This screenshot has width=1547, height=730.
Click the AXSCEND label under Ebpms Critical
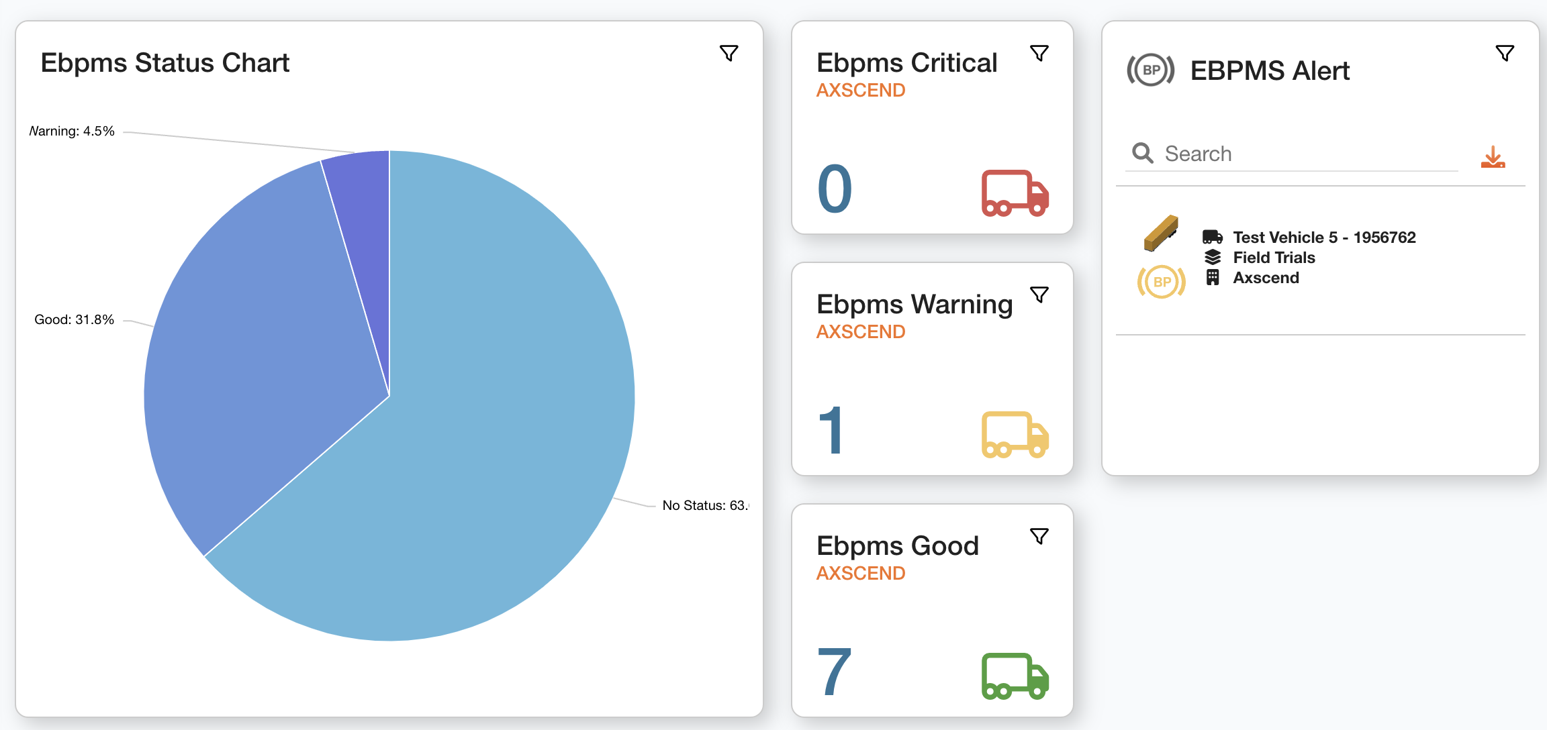861,90
